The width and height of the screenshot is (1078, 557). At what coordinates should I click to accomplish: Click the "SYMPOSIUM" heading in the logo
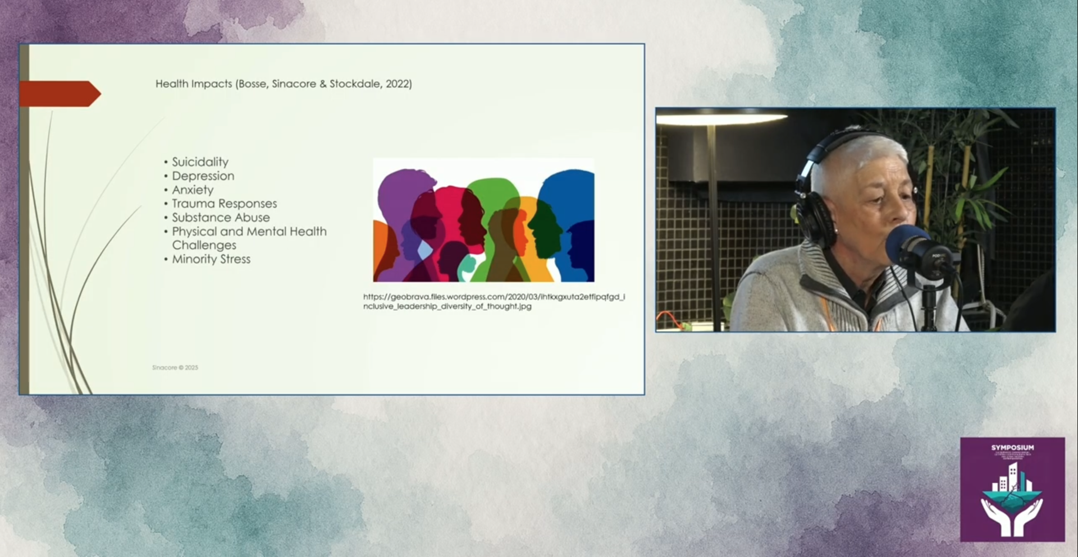1012,448
